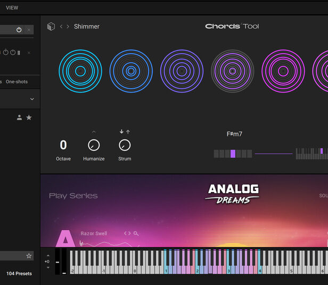This screenshot has height=285, width=328.
Task: Click the Chords Tool logo
Action: pos(232,27)
